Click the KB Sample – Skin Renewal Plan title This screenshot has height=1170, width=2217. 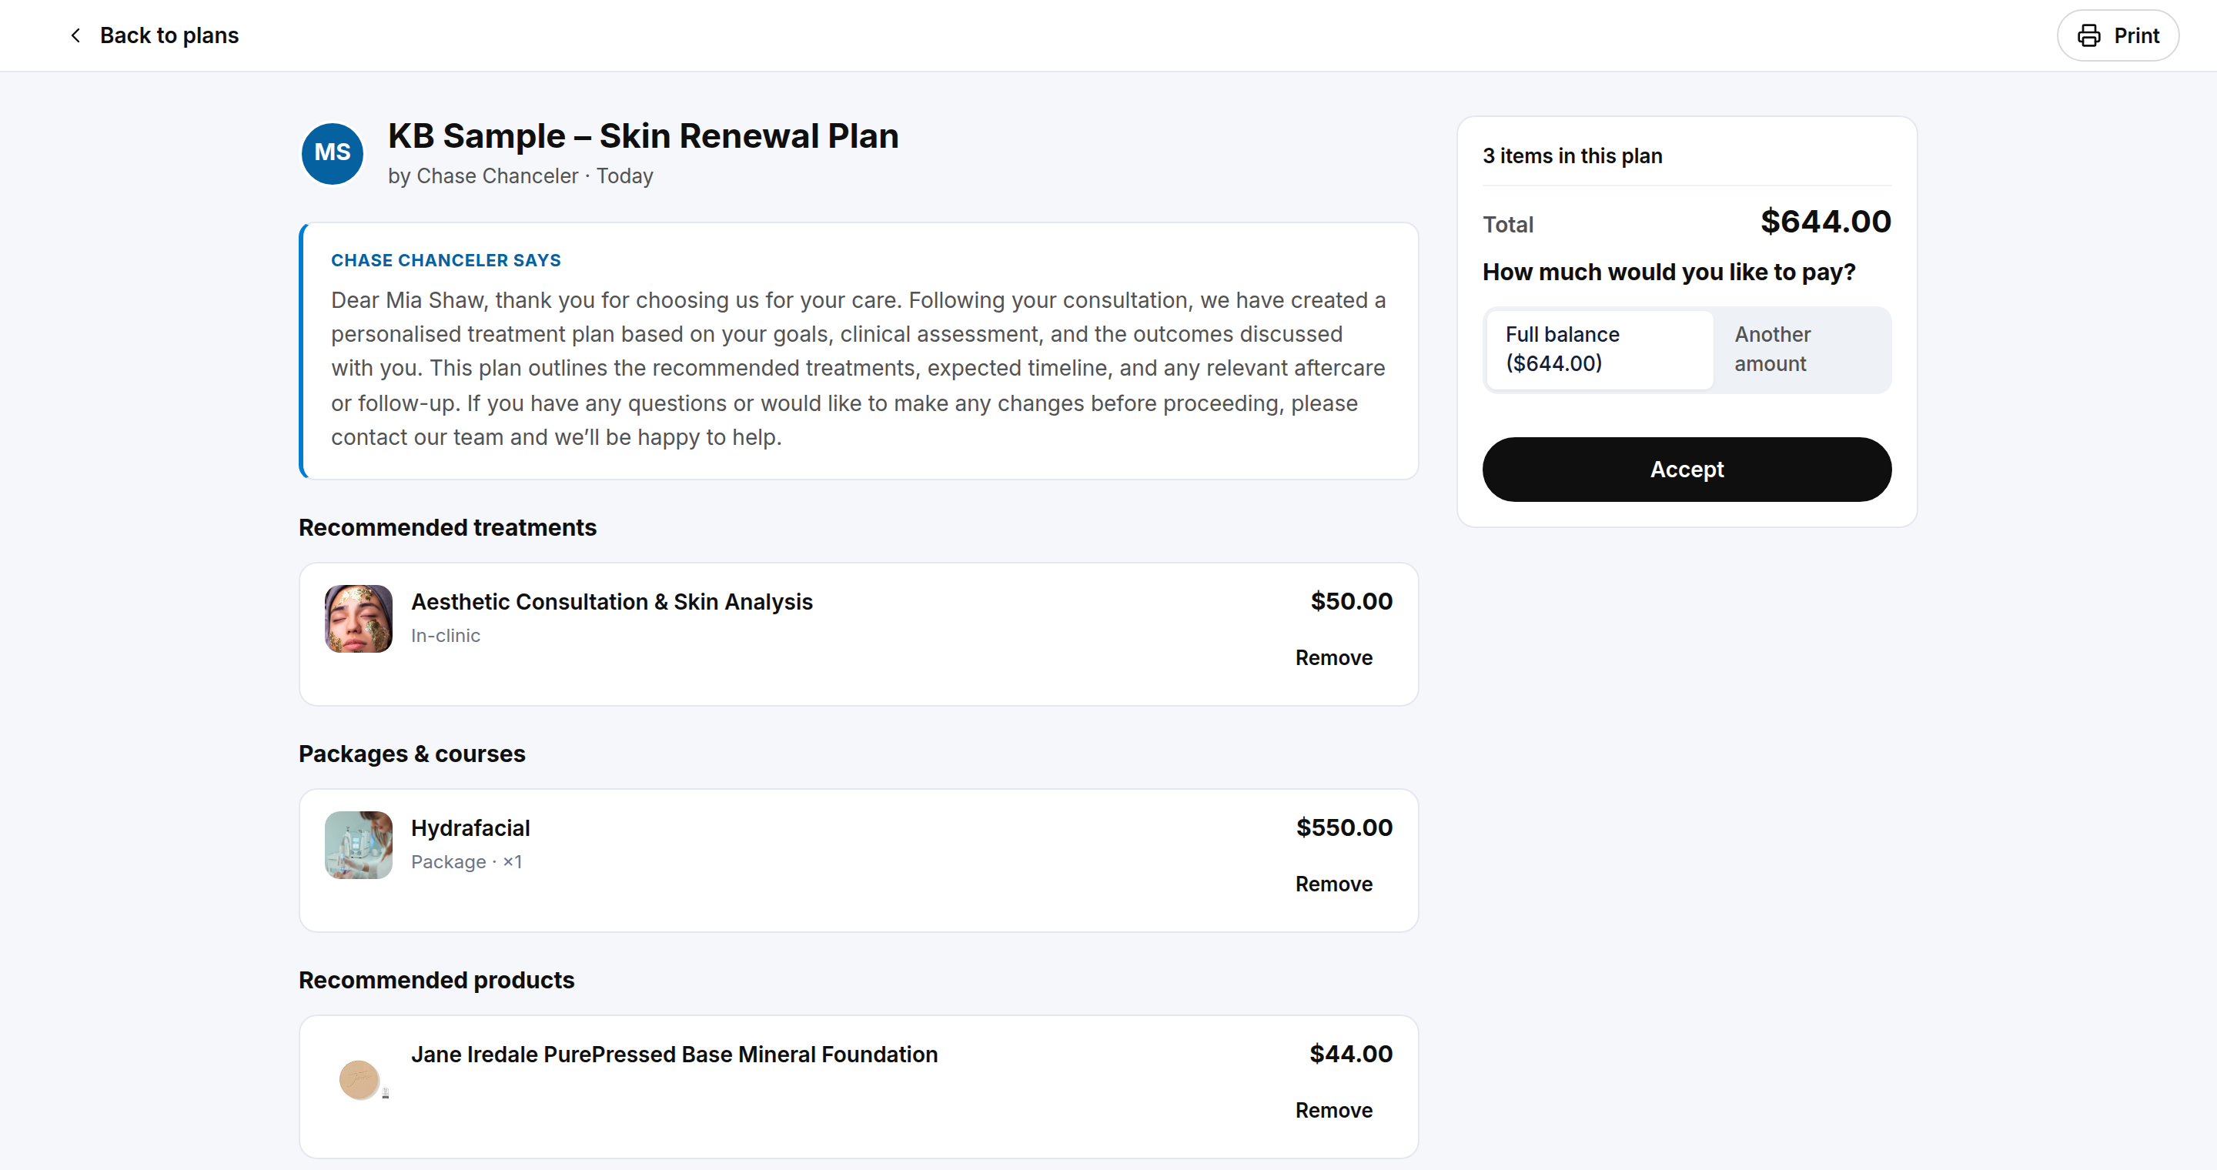[x=643, y=136]
